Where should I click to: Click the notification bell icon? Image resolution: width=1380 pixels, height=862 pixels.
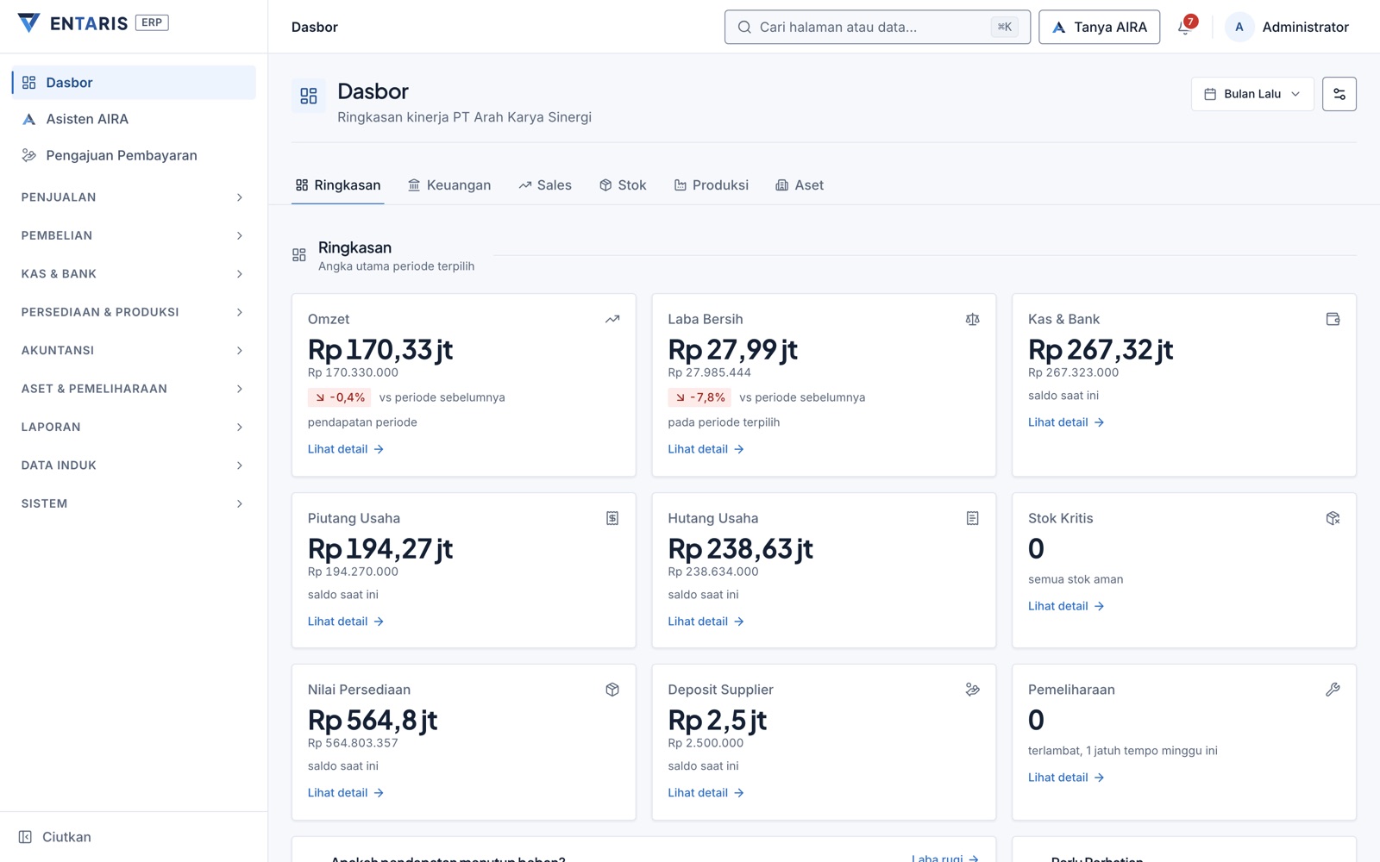[x=1185, y=27]
